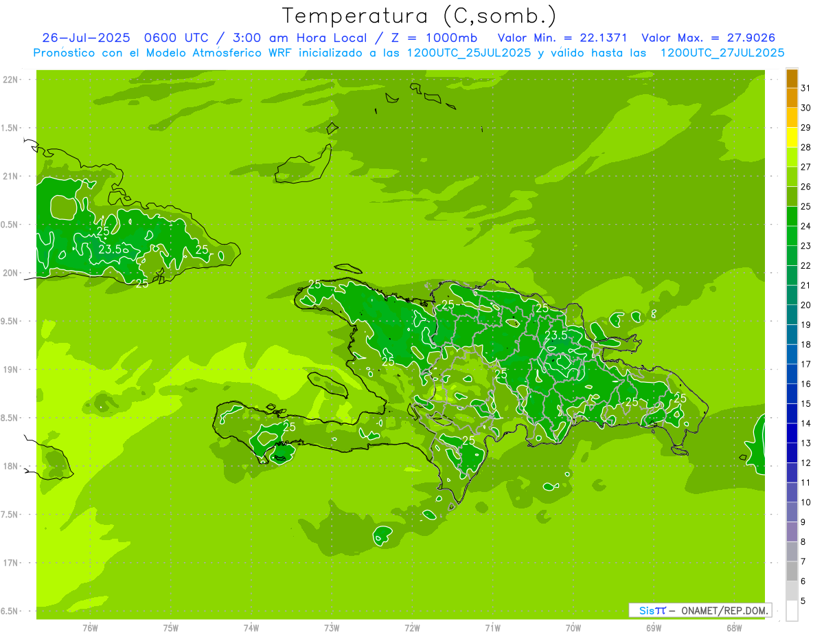Click the color bar segment between 22 and 23
The image size is (824, 637).
point(792,256)
